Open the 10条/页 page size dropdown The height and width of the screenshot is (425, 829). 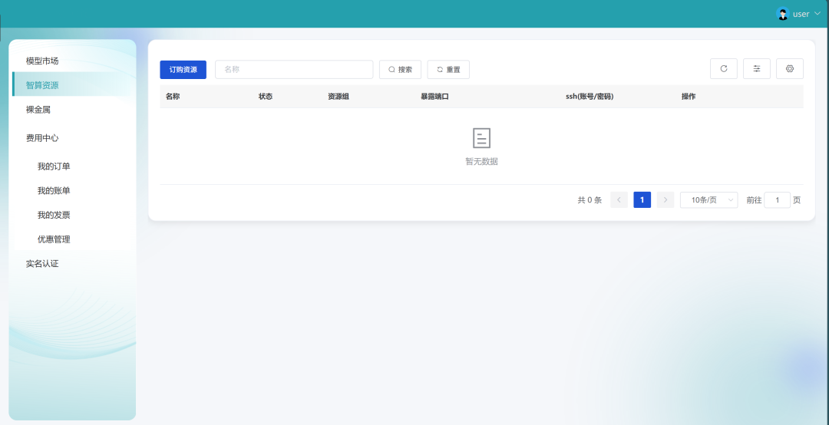coord(708,199)
